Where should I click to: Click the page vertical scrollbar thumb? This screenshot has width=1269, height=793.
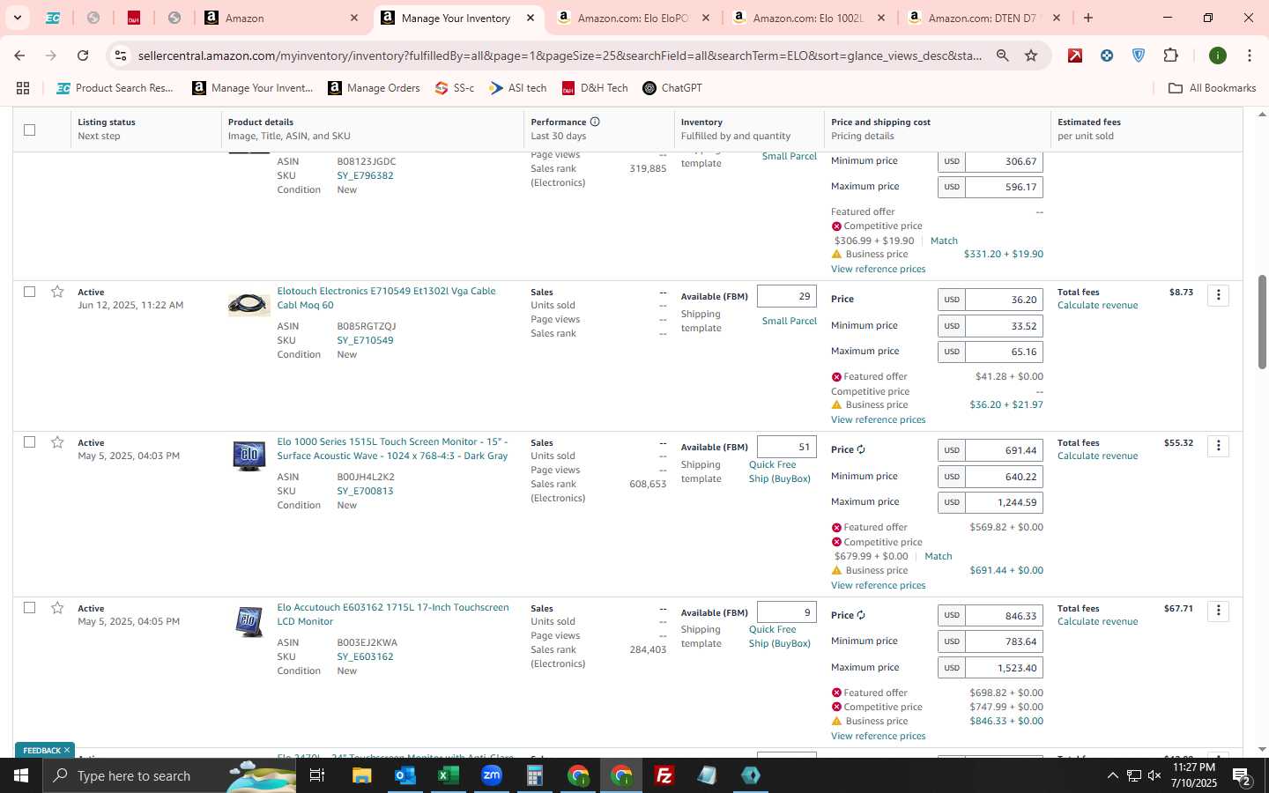pos(1262,322)
